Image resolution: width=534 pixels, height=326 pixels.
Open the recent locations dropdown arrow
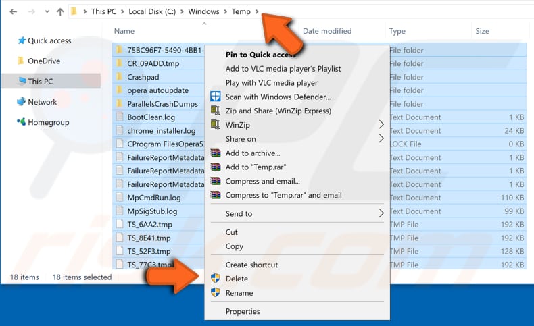coord(47,12)
